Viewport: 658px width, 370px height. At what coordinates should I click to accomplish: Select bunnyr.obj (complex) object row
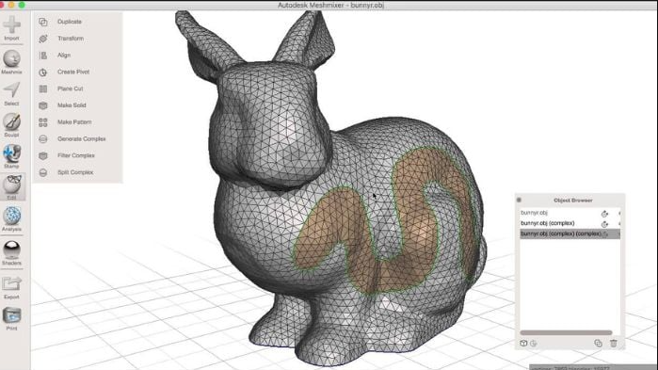(x=570, y=223)
